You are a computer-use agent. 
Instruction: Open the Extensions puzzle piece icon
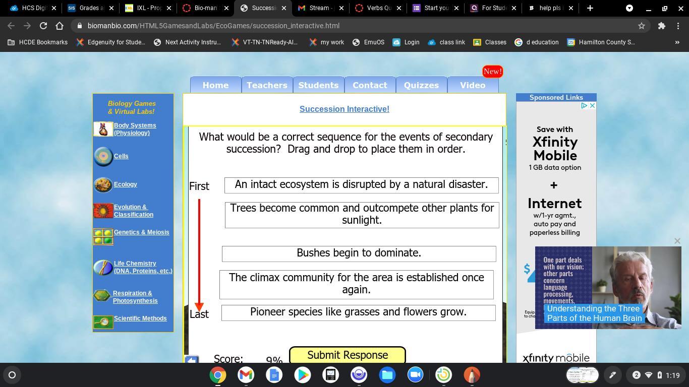click(x=662, y=26)
